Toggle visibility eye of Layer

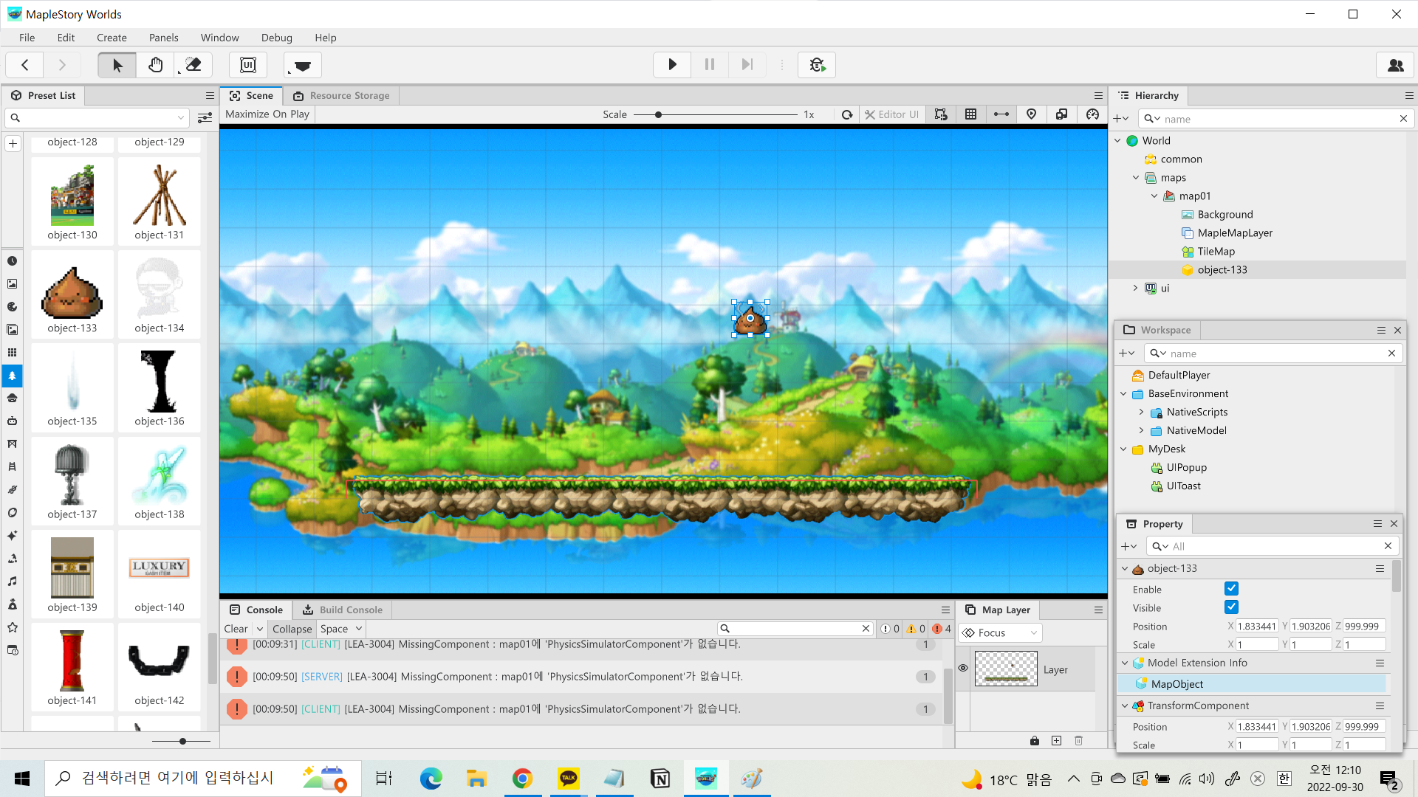pyautogui.click(x=963, y=668)
